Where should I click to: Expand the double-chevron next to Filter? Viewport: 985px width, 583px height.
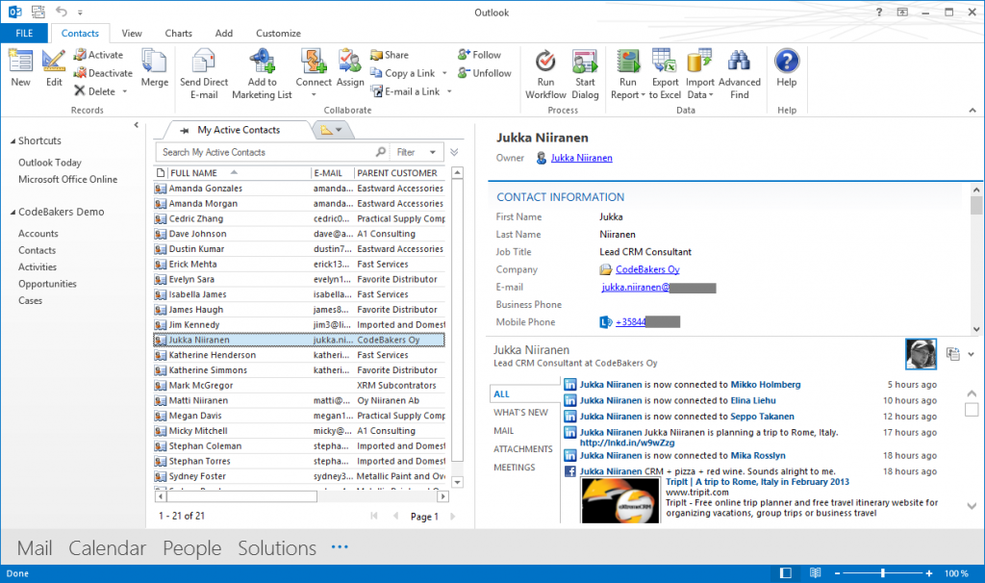coord(454,152)
